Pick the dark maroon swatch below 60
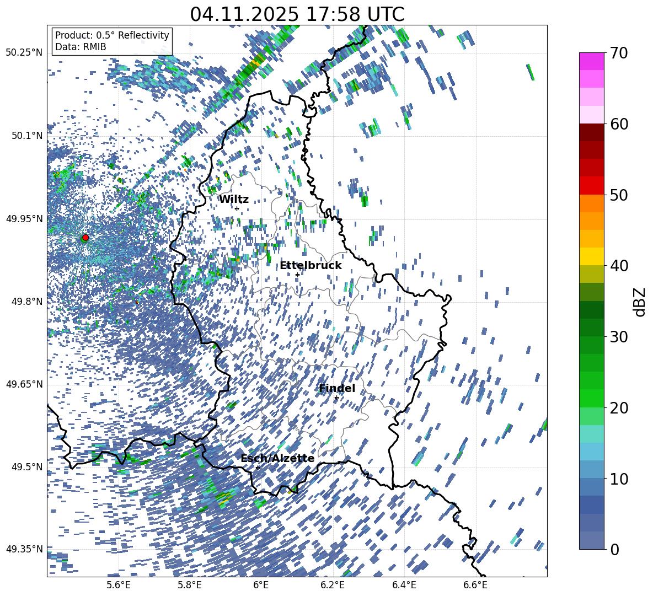Image resolution: width=653 pixels, height=596 pixels. tap(591, 132)
